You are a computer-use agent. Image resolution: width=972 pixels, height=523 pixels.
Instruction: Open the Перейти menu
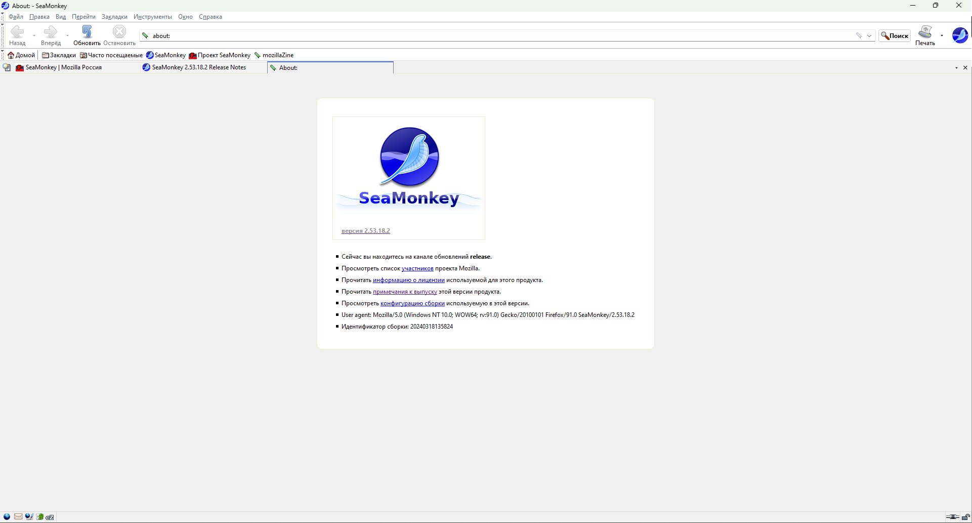(x=83, y=17)
